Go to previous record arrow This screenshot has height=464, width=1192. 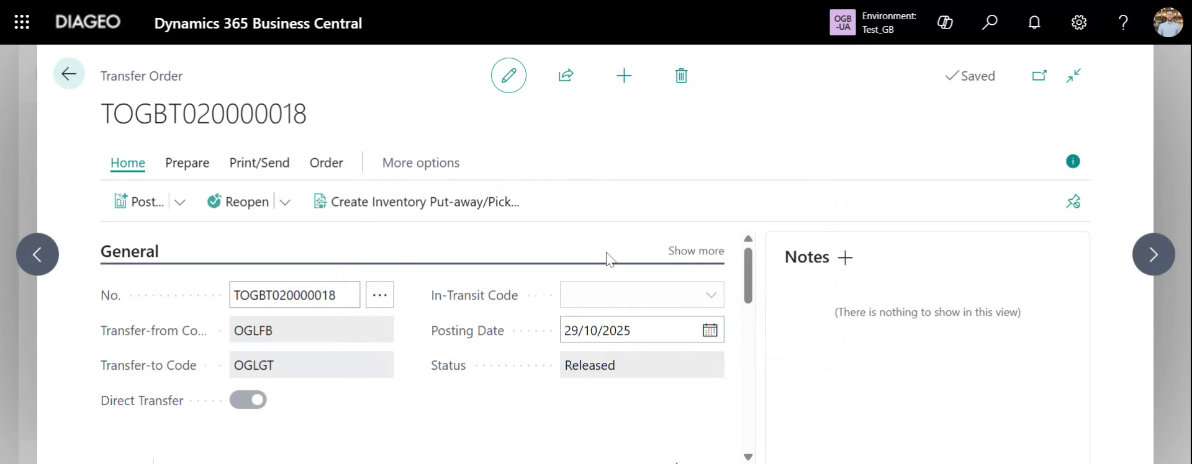[37, 254]
